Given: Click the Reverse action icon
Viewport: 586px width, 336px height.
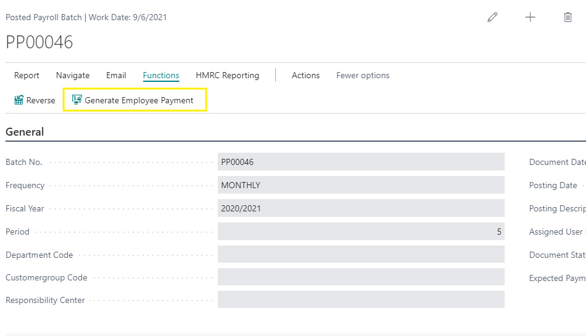Looking at the screenshot, I should click(x=19, y=100).
